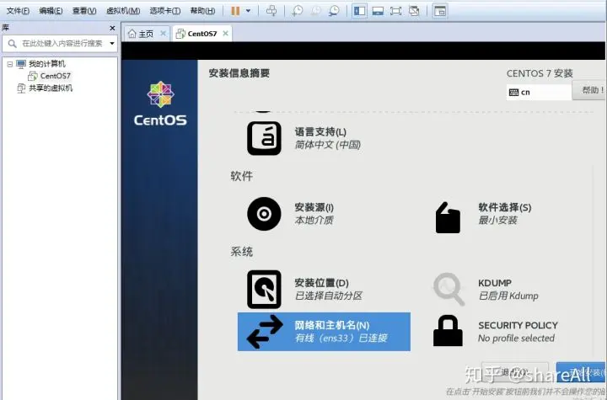Click the 本地介质 status text
The width and height of the screenshot is (607, 400).
314,220
